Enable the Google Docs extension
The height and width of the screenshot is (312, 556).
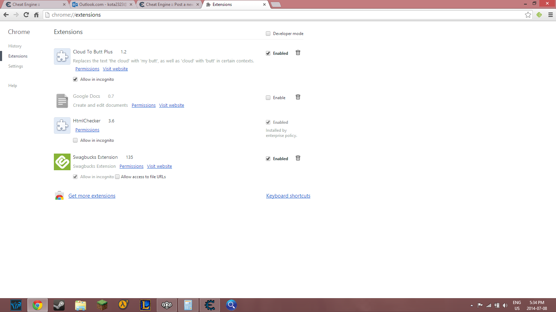pos(268,97)
